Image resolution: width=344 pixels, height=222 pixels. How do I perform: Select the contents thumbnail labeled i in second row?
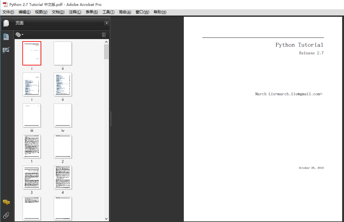(32, 84)
